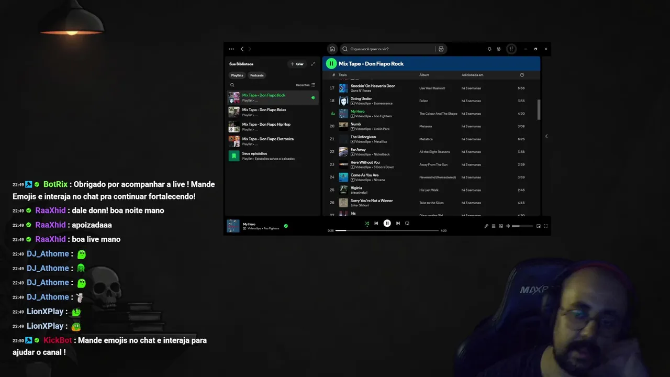Skip to next track
Viewport: 670px width, 377px height.
click(x=398, y=224)
